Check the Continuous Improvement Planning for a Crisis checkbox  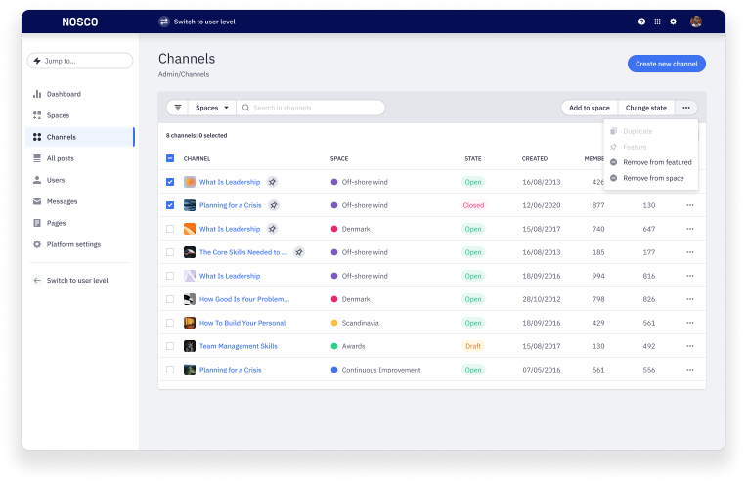coord(170,370)
